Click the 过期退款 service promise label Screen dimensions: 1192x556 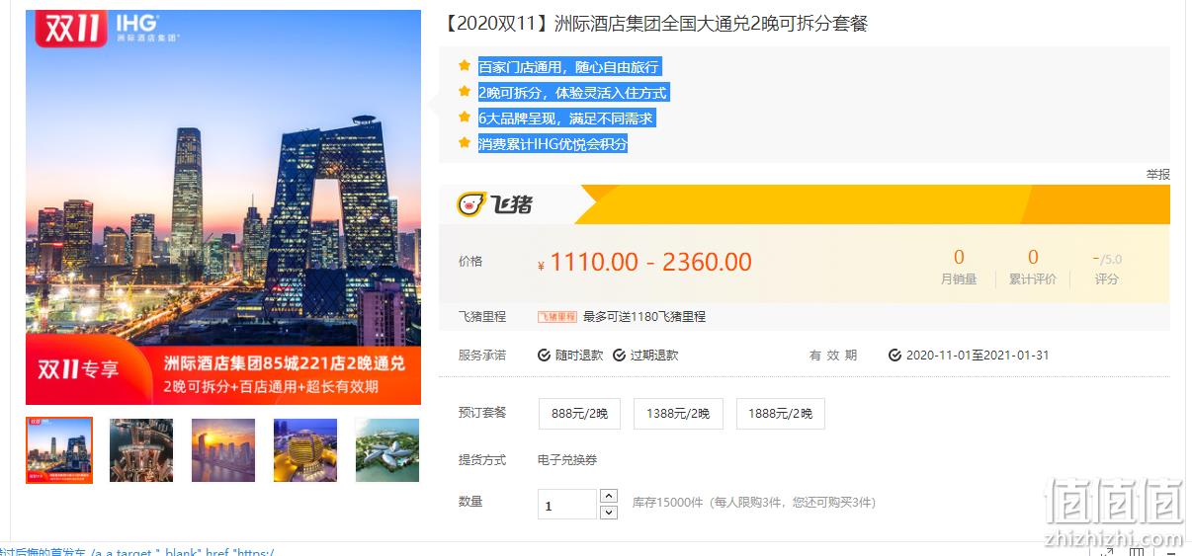(653, 356)
